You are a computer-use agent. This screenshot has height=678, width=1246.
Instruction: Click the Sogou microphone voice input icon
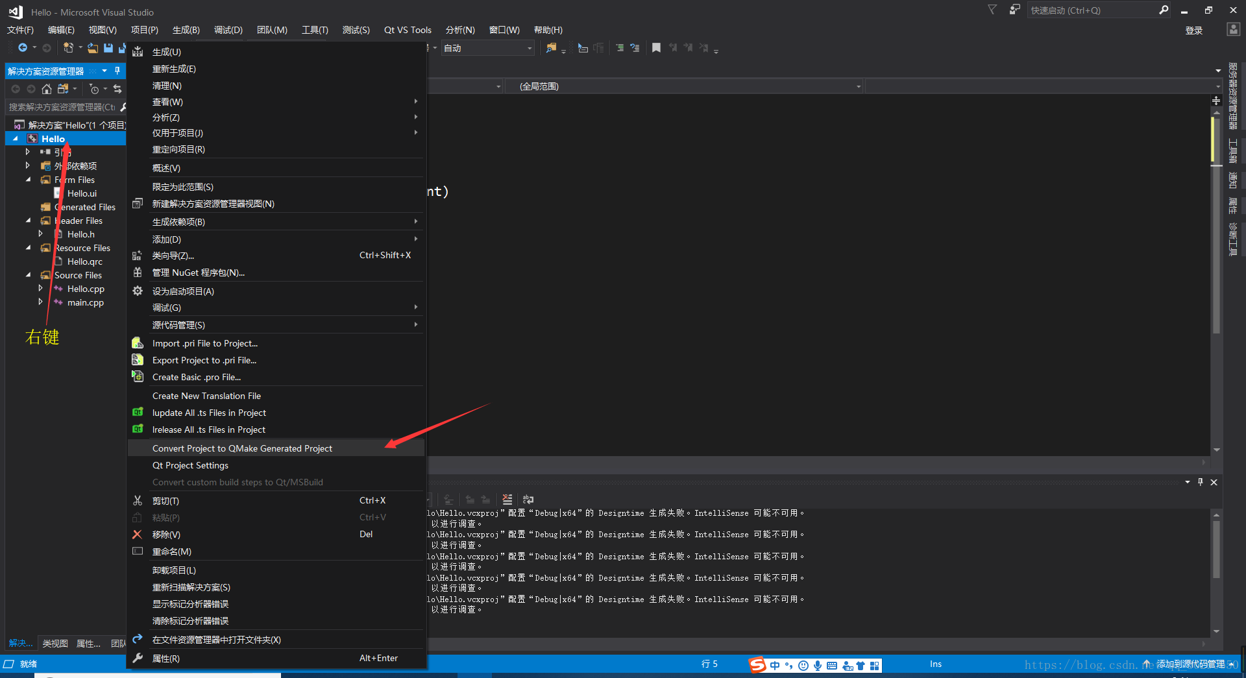pyautogui.click(x=818, y=665)
